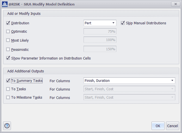The image size is (182, 133).
Task: Enable the Optimistic checkbox
Action: click(8, 32)
